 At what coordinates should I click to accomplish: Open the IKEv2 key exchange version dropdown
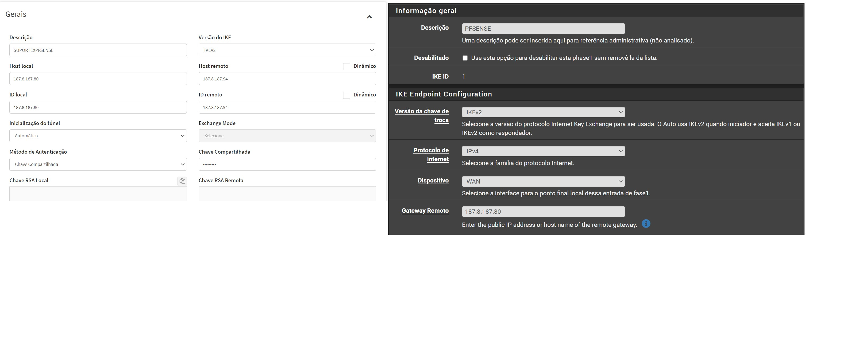point(543,112)
